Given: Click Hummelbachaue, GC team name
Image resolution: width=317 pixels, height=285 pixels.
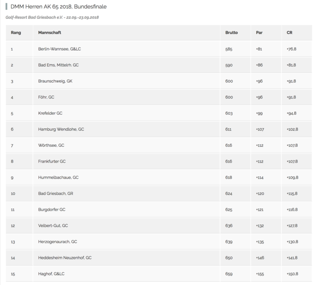Looking at the screenshot, I should pyautogui.click(x=58, y=177).
